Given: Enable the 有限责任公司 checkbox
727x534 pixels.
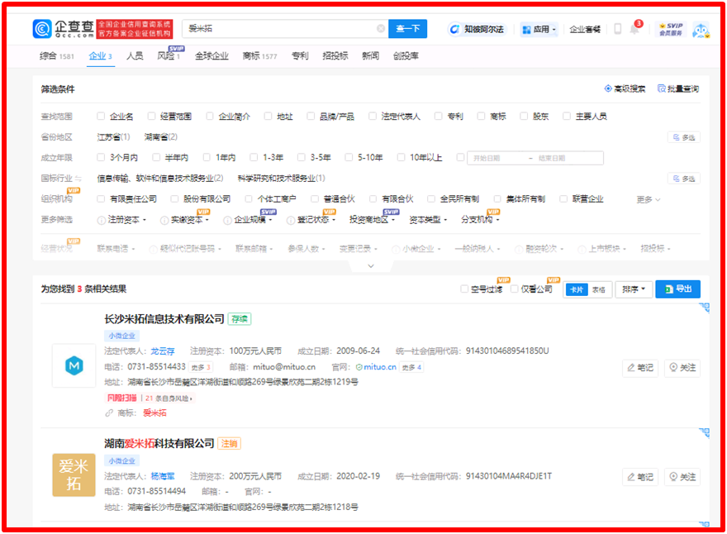Looking at the screenshot, I should pos(101,198).
